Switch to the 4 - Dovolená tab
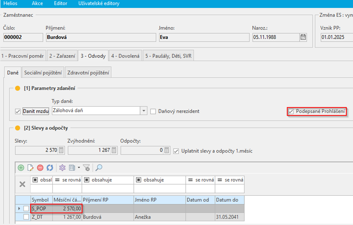 pos(125,56)
